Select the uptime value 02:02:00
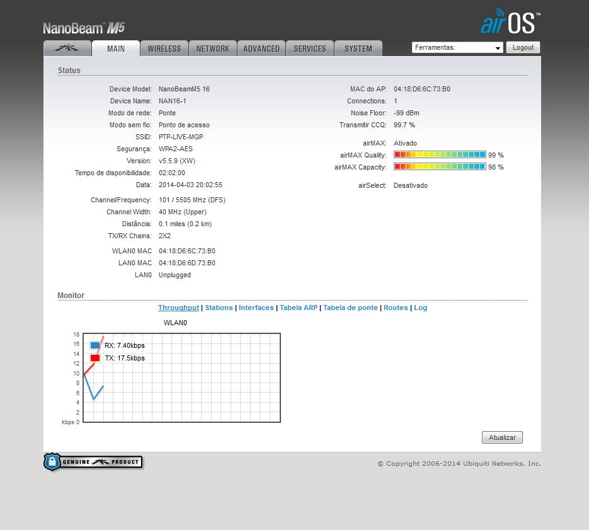 point(172,173)
